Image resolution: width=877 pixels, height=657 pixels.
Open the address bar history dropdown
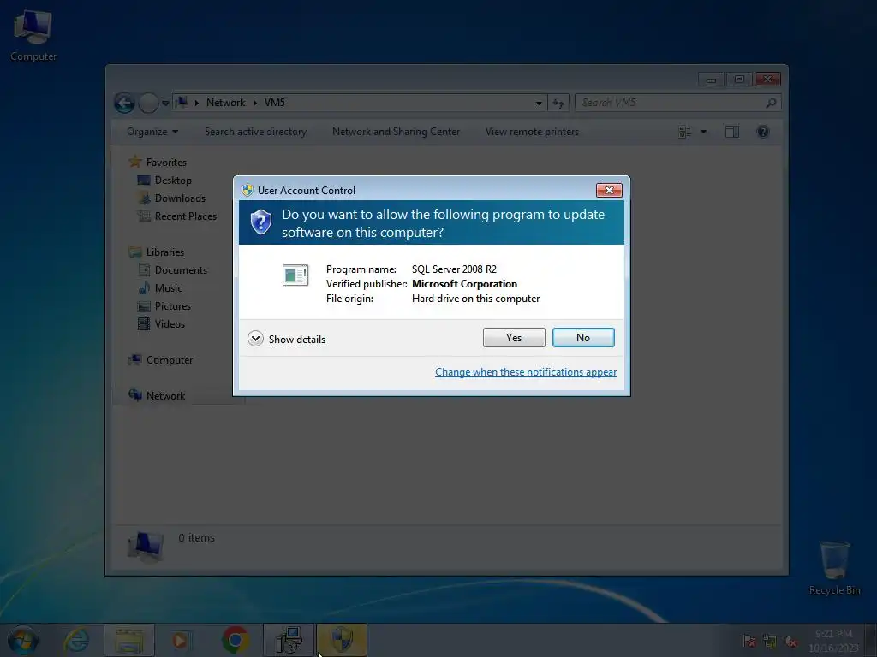(x=539, y=103)
